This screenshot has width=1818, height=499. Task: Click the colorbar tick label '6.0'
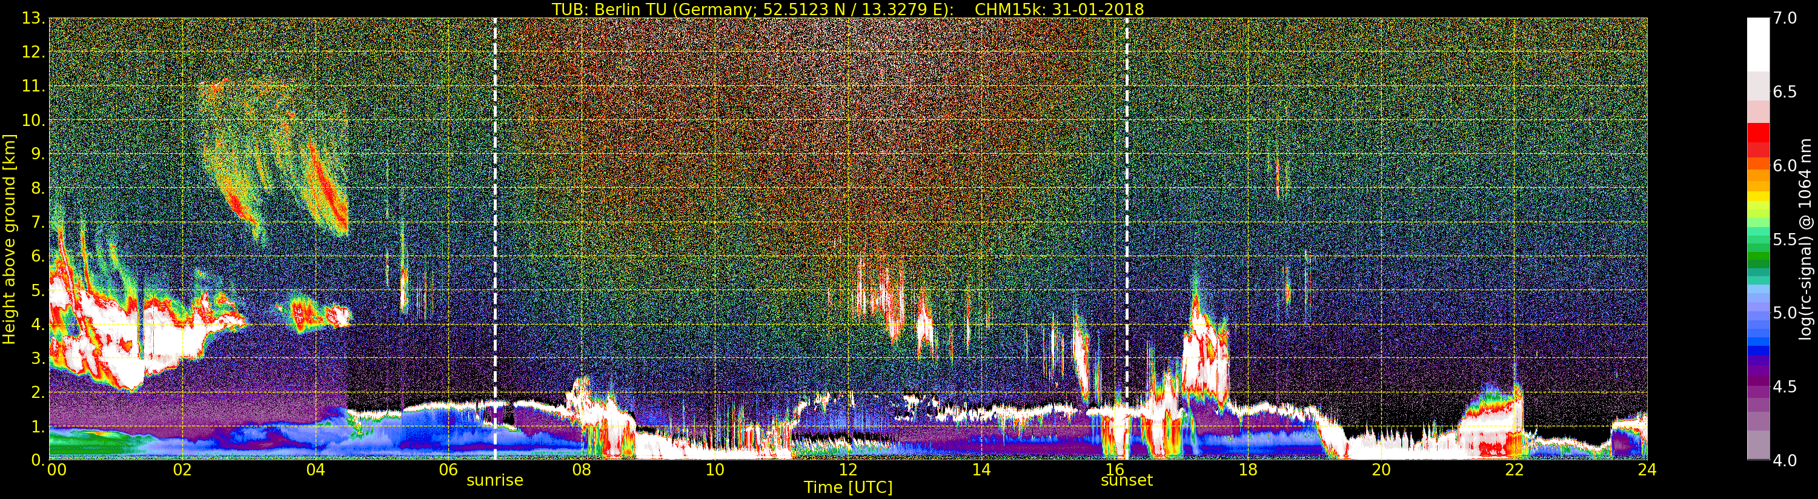[x=1785, y=166]
